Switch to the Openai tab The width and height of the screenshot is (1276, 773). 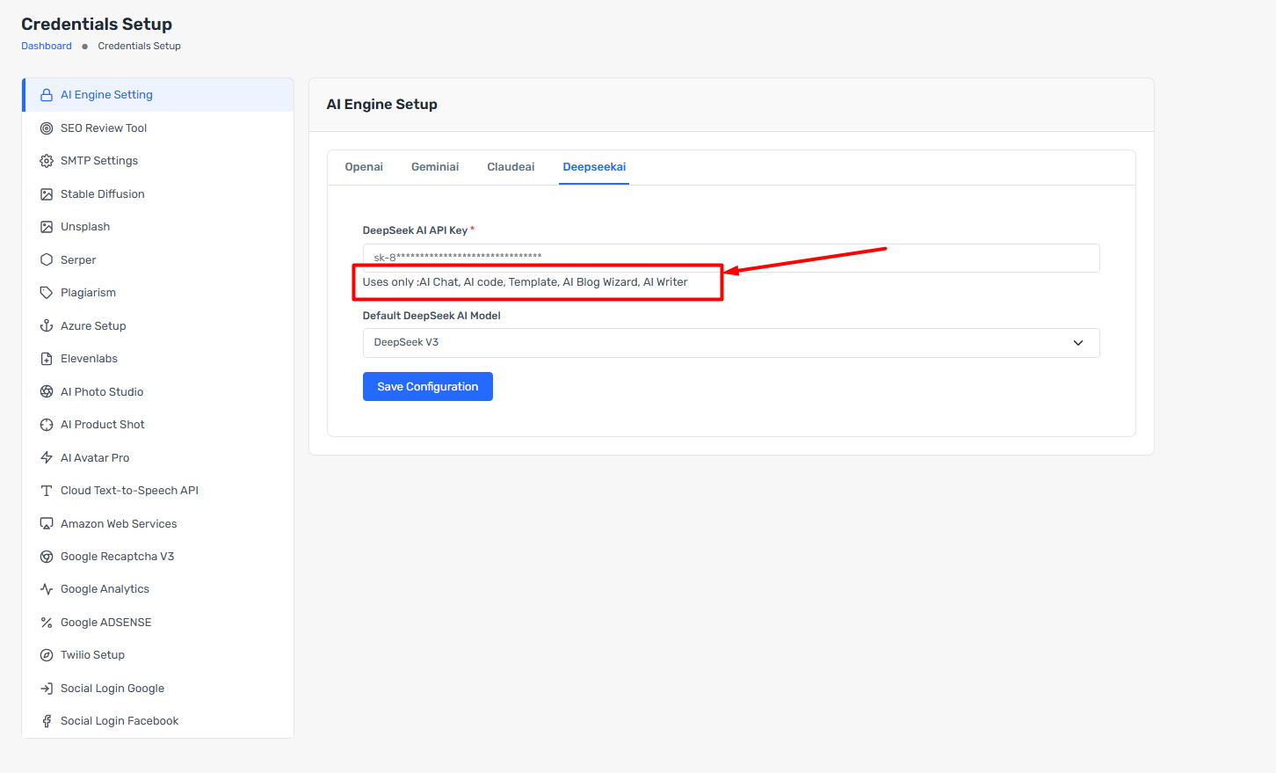[364, 167]
